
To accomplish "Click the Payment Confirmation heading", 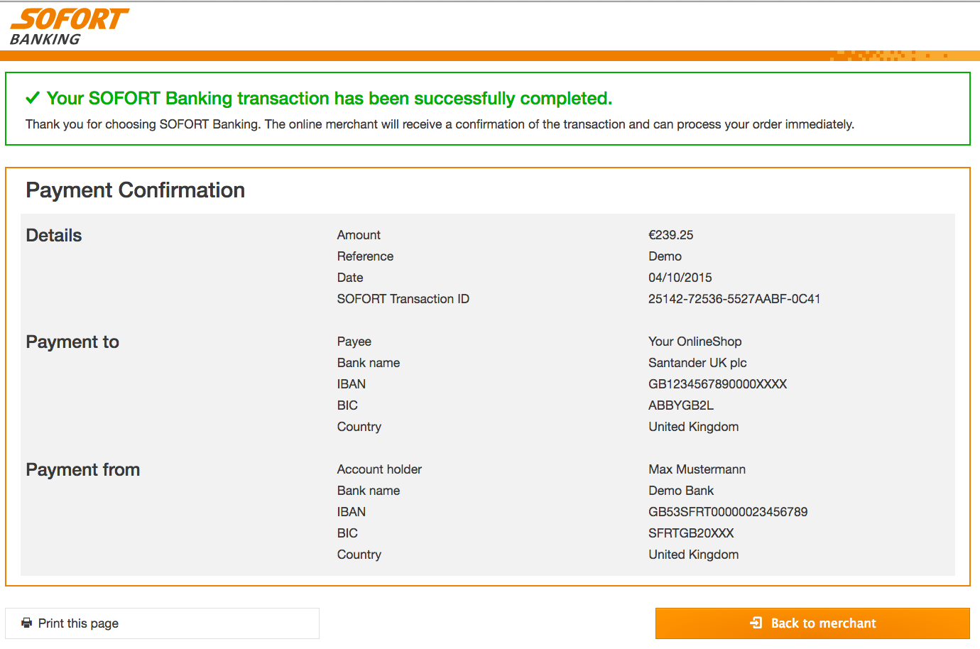I will coord(136,190).
